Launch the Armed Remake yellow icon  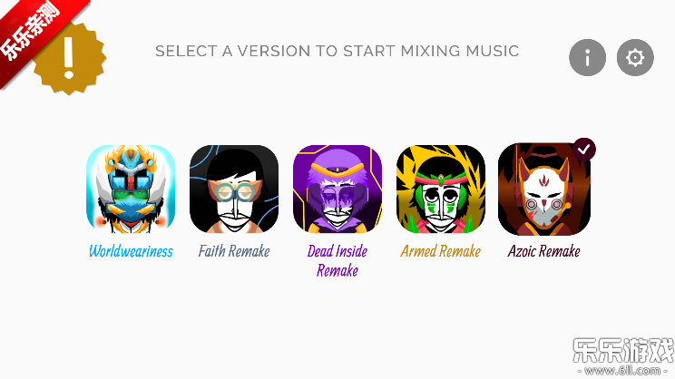pos(441,189)
